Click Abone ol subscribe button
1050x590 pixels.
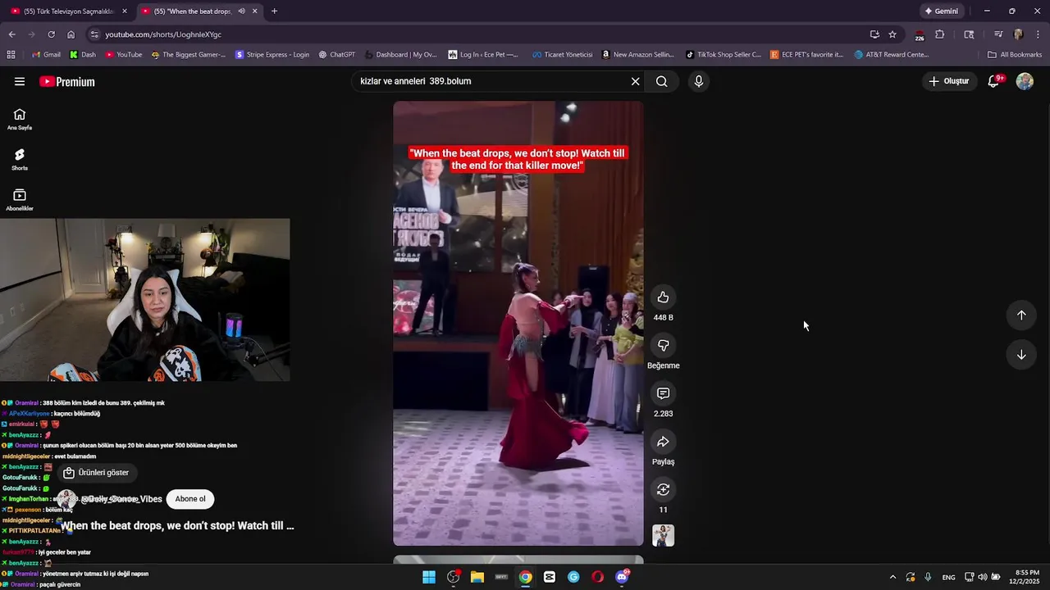click(190, 499)
